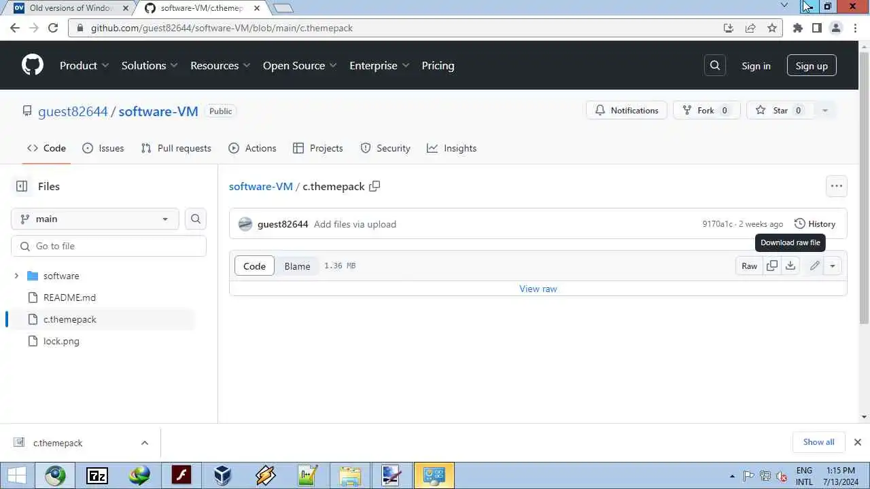The width and height of the screenshot is (870, 489).
Task: Fork the repository
Action: [x=707, y=111]
